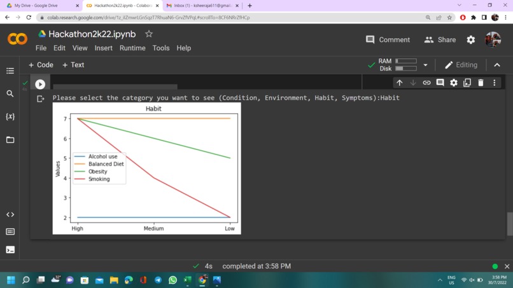Viewport: 513px width, 288px height.
Task: Open the Tools menu
Action: (x=161, y=48)
